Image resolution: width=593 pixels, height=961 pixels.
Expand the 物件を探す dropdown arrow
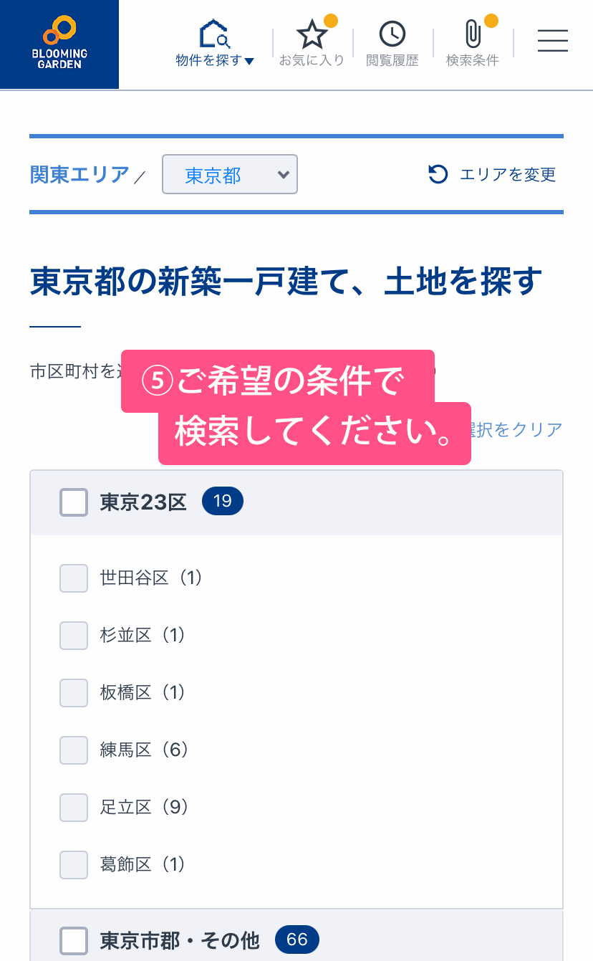(249, 62)
